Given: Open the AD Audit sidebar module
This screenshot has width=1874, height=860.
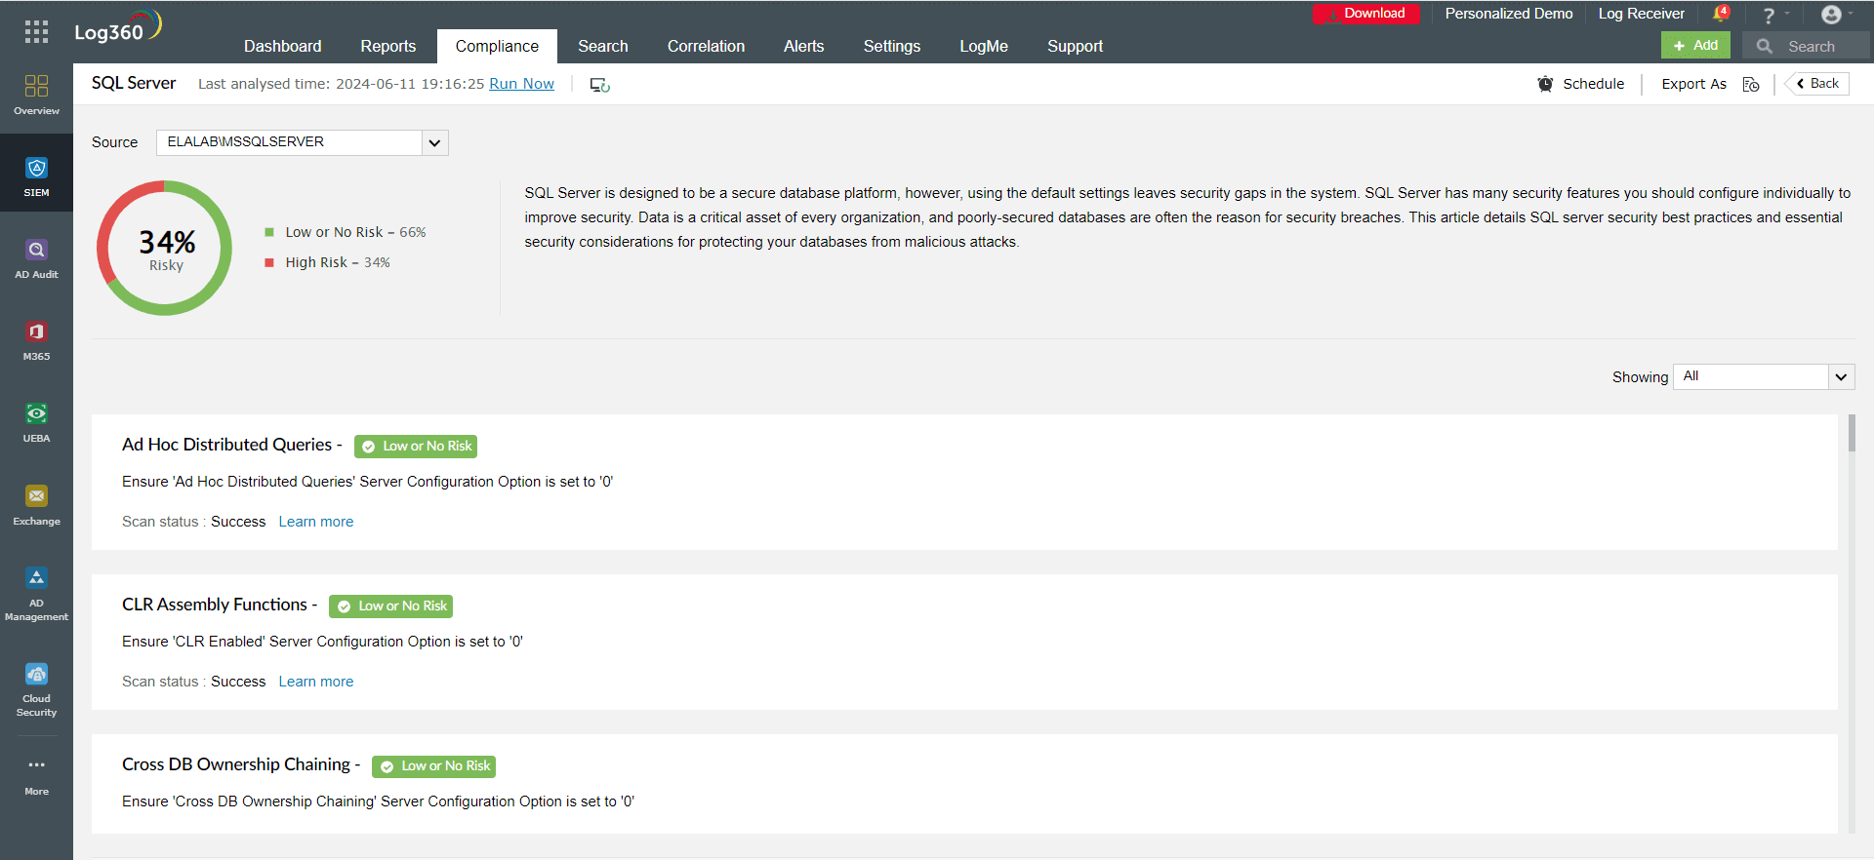Looking at the screenshot, I should (36, 259).
